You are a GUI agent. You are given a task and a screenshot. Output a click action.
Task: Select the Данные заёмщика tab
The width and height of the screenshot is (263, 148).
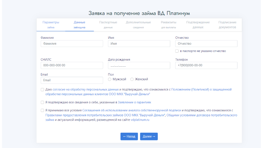(x=79, y=25)
